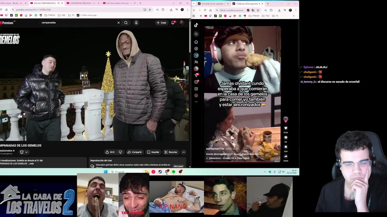The height and width of the screenshot is (217, 387).
Task: Expand YouTube description with ...más
Action: [x=31, y=163]
